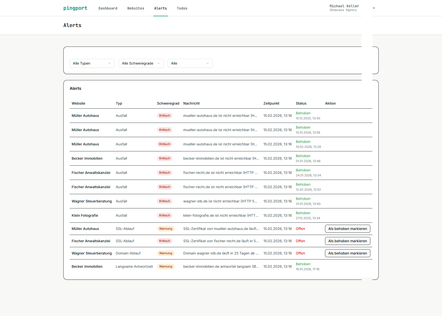Image resolution: width=442 pixels, height=316 pixels.
Task: Click the Warnung badge for Domain-Ablauf
Action: tap(166, 253)
